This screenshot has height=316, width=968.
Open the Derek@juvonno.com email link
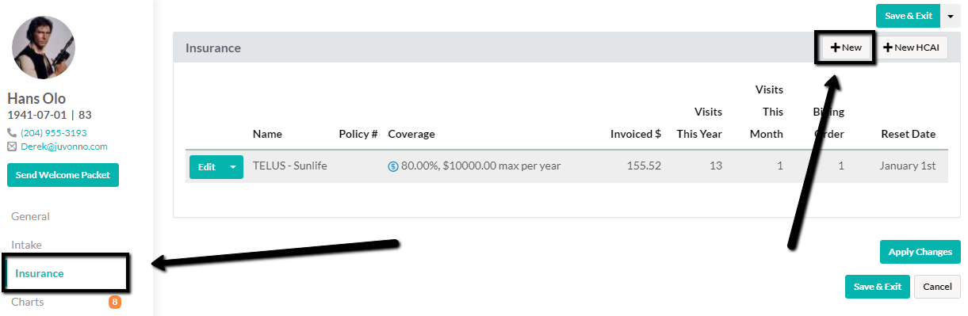tap(64, 147)
